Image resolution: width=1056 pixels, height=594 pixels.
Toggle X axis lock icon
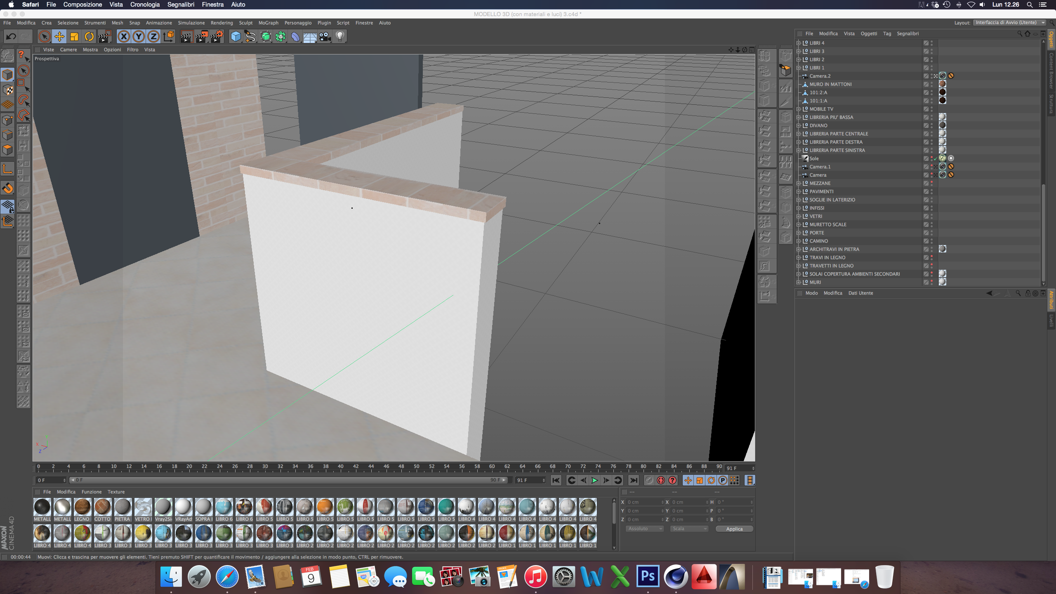[123, 37]
